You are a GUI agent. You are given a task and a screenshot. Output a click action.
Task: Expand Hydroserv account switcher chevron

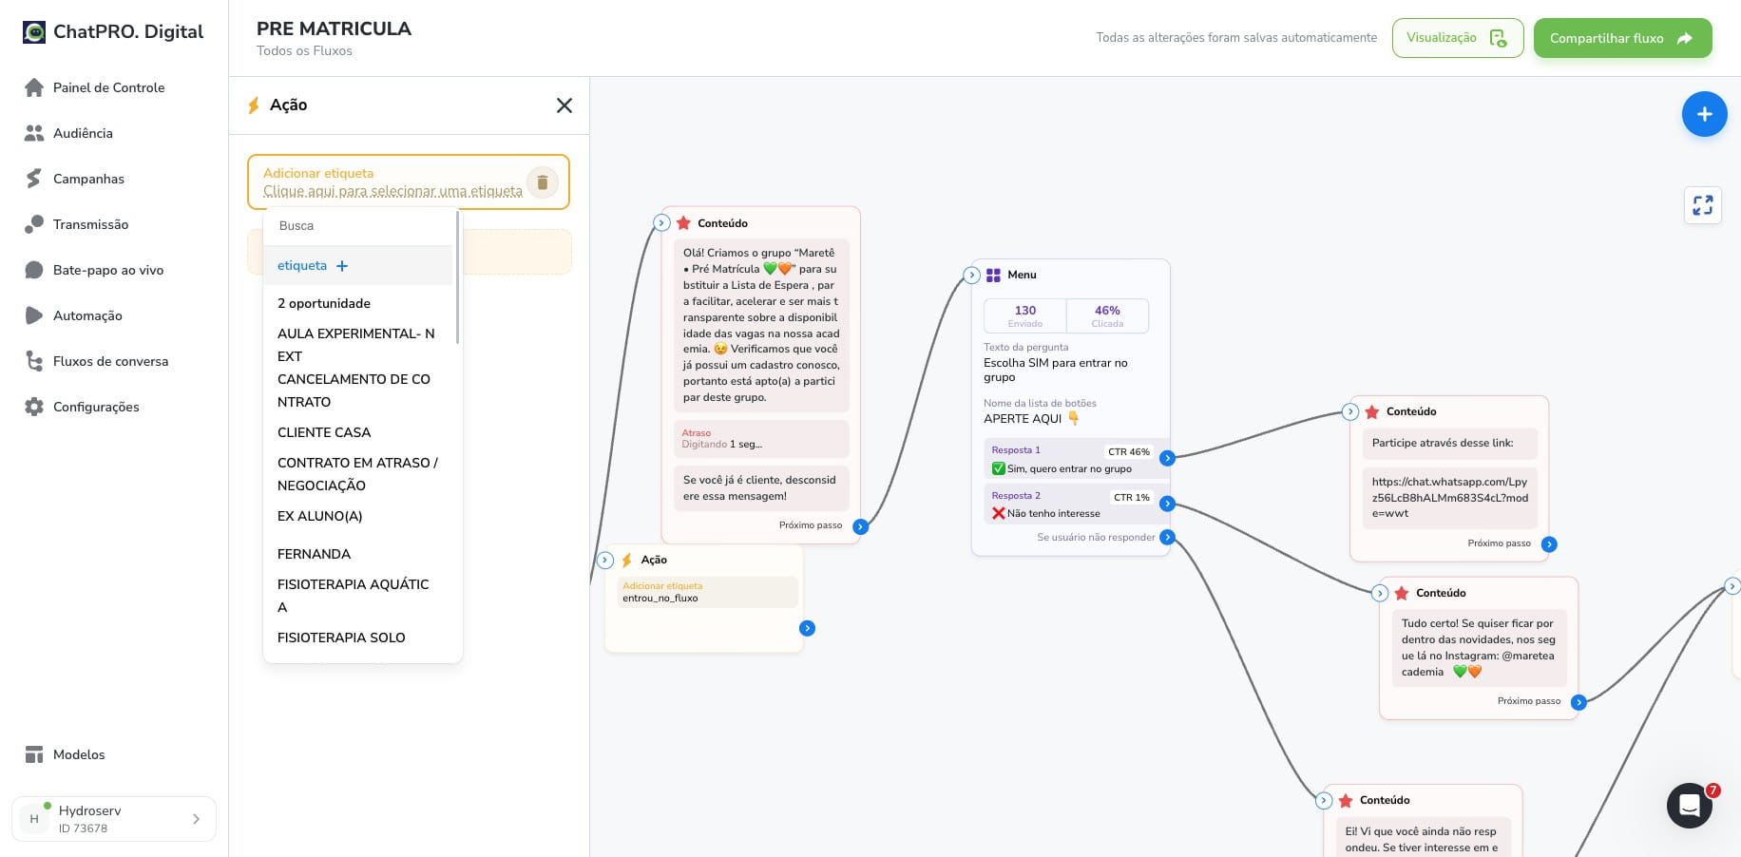tap(197, 819)
